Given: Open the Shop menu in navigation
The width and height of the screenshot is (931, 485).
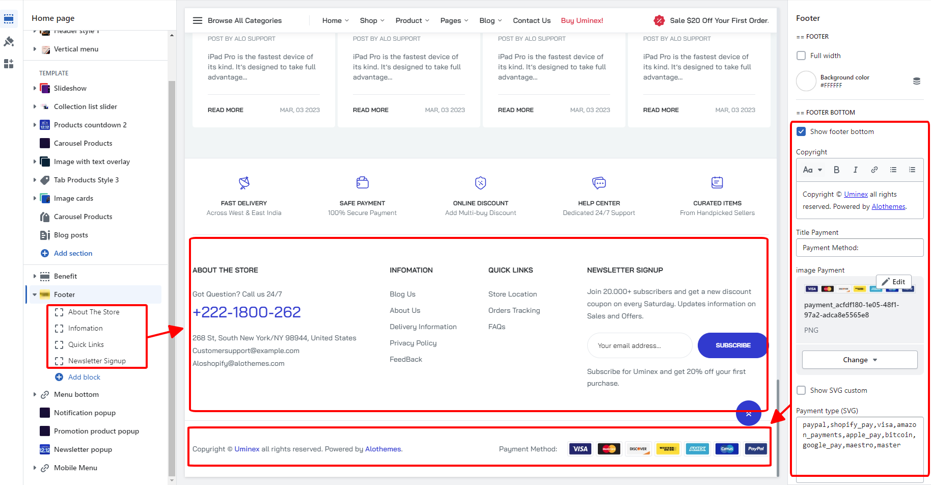Looking at the screenshot, I should click(x=372, y=20).
